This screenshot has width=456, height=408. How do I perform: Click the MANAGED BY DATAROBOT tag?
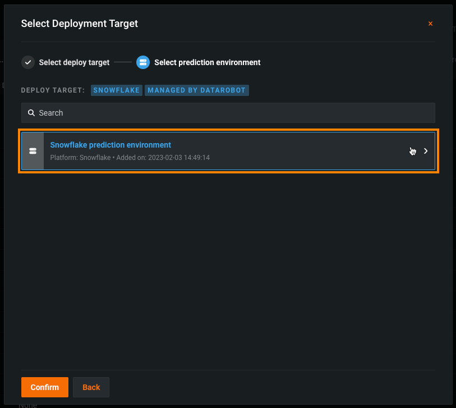click(x=196, y=90)
